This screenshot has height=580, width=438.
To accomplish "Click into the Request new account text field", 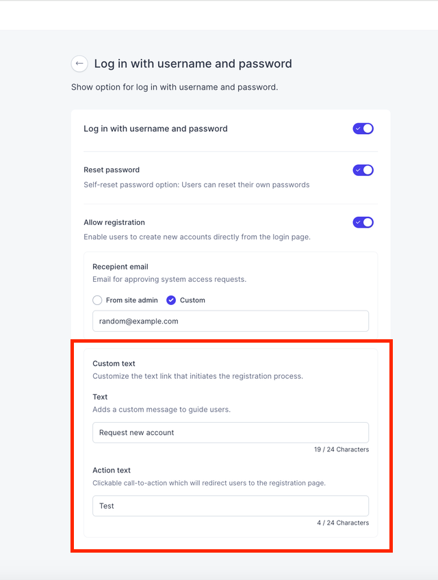I will 231,432.
